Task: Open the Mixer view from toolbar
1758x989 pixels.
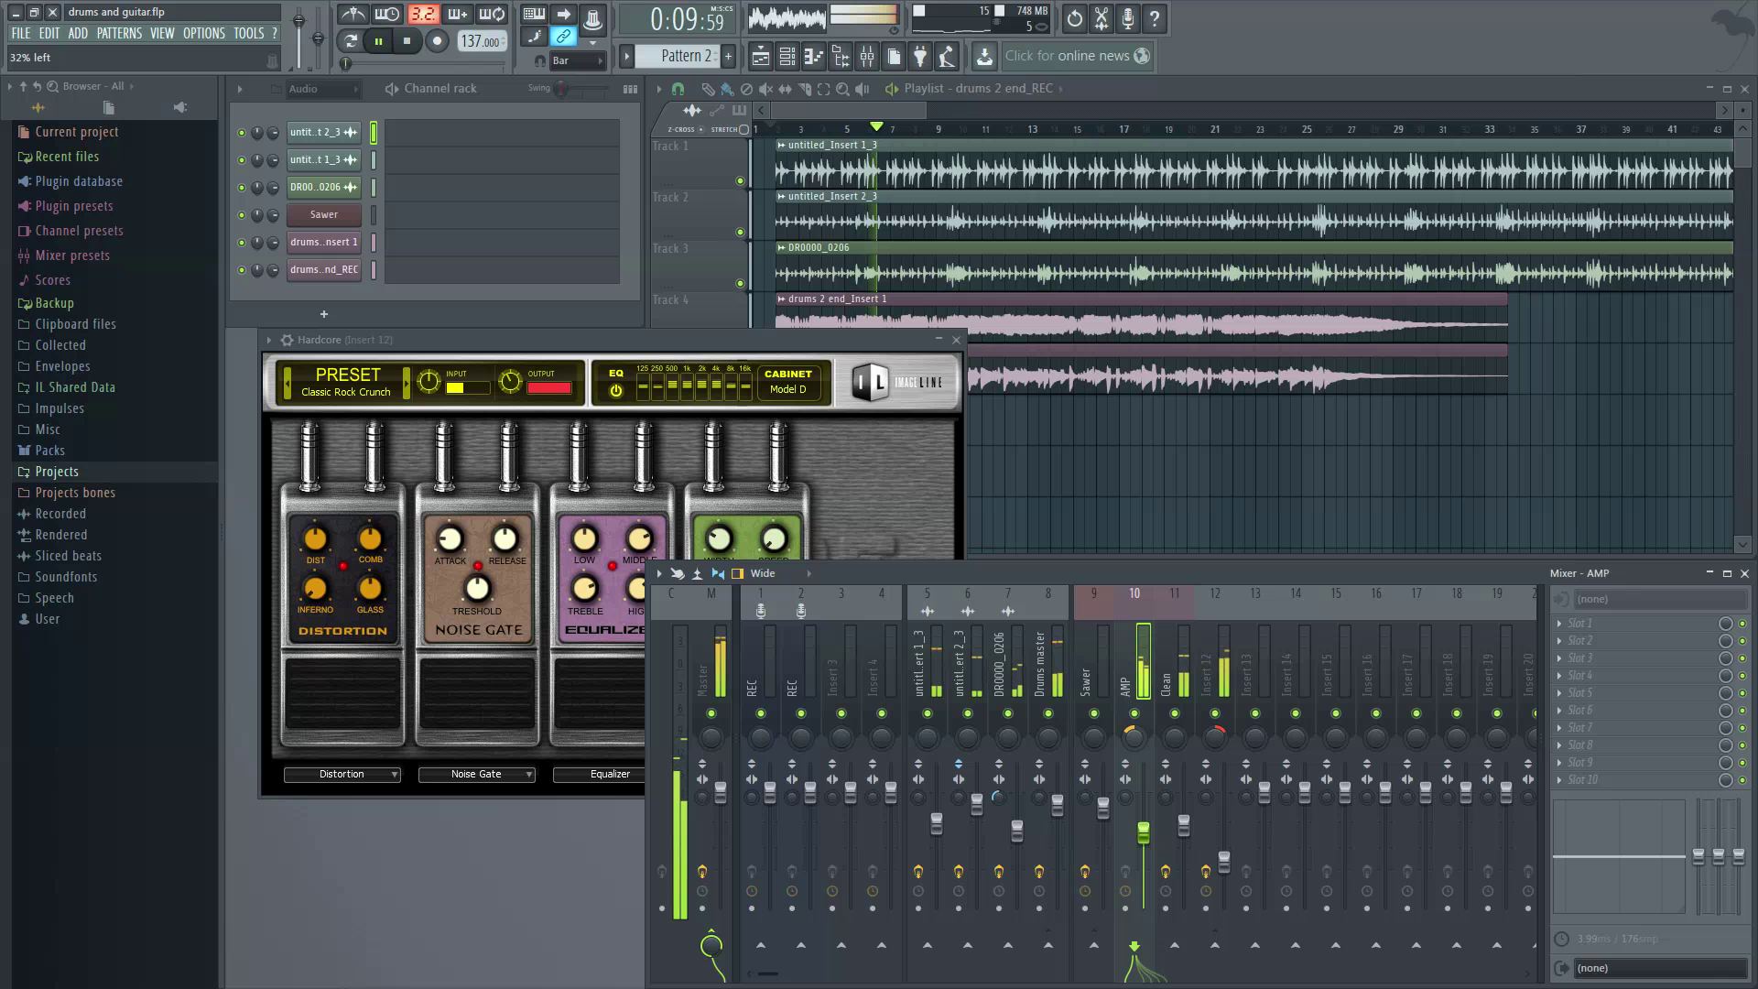Action: click(866, 57)
